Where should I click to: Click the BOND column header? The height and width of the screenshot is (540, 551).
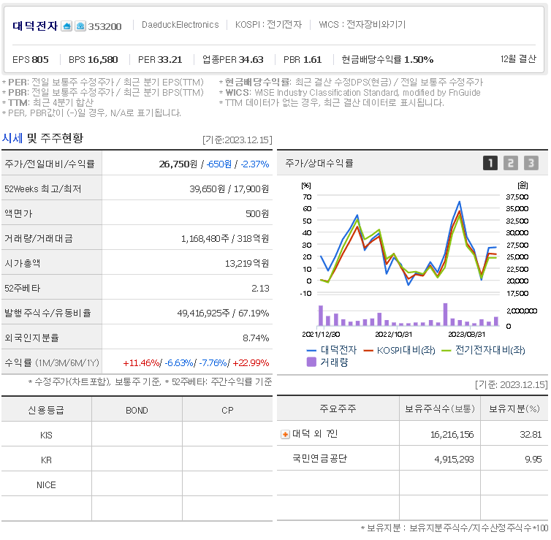point(137,410)
